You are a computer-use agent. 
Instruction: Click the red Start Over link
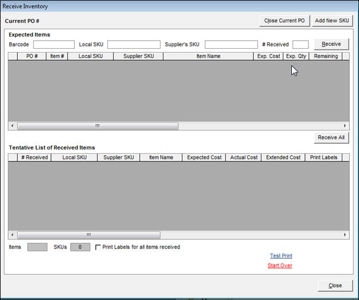[x=280, y=266]
